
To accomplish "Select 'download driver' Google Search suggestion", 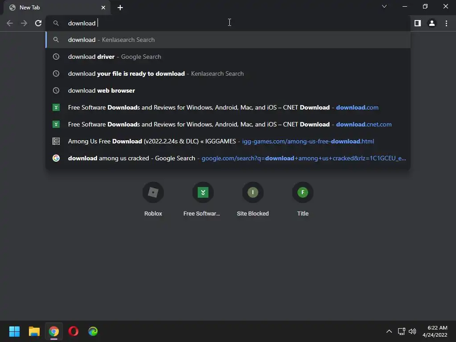I will (x=228, y=57).
